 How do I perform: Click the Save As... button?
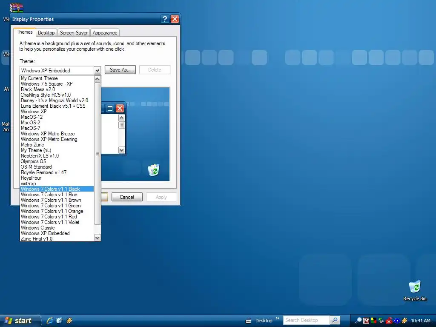click(x=120, y=70)
